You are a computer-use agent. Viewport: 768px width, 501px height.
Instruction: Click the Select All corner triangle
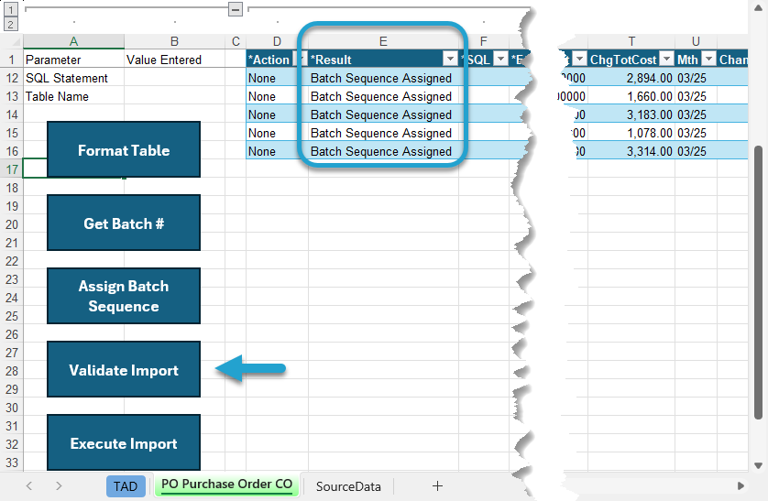tap(15, 41)
